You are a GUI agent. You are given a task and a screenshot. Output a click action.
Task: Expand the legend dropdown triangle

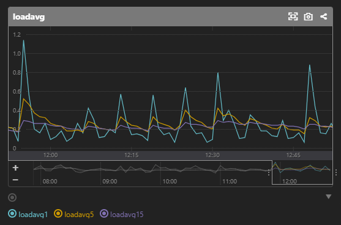[x=328, y=197]
